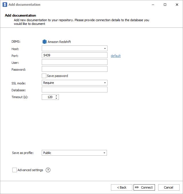Click into the Password input field
Viewport: 183px width, 194px height.
[75, 69]
